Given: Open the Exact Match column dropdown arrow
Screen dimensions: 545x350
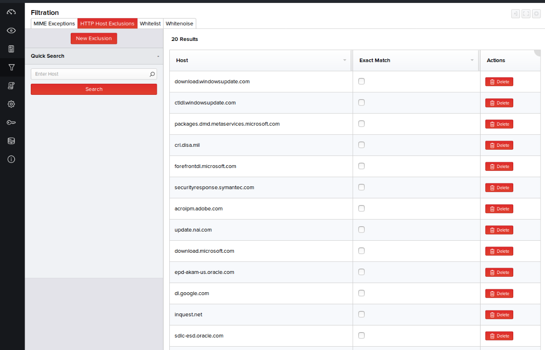Looking at the screenshot, I should [x=472, y=60].
